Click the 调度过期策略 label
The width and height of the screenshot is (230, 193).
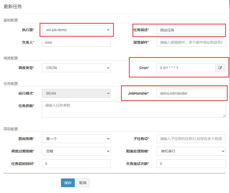[x=23, y=151]
